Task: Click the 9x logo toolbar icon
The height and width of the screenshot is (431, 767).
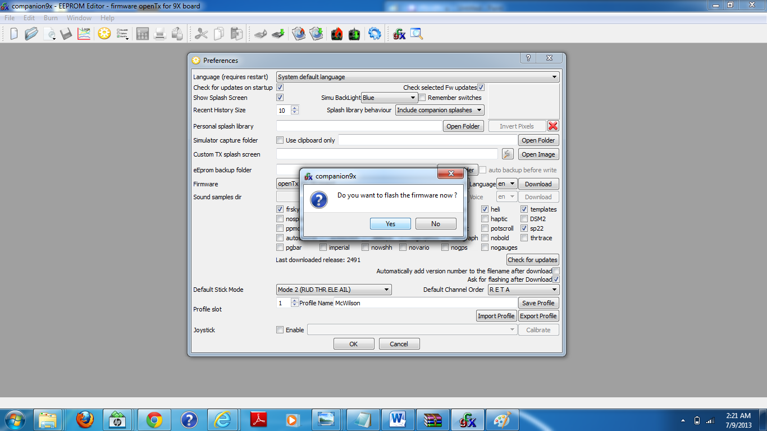Action: [399, 34]
